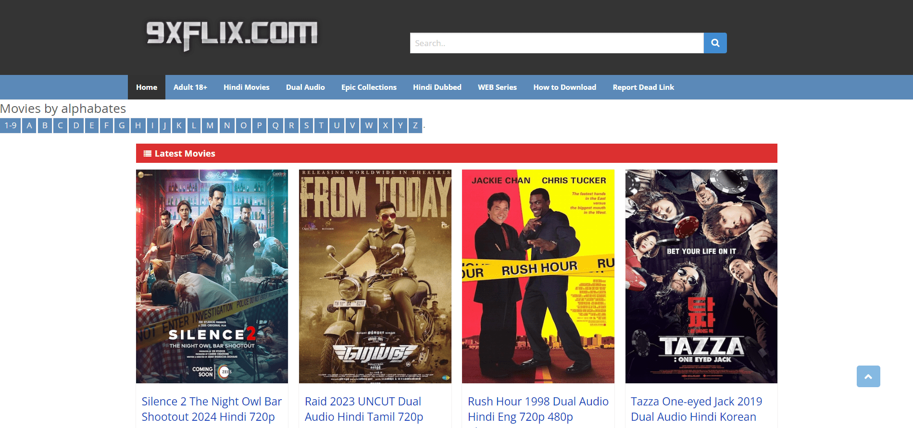The image size is (913, 428).
Task: Open the Tazza One Eyed Jack poster
Action: pos(701,276)
